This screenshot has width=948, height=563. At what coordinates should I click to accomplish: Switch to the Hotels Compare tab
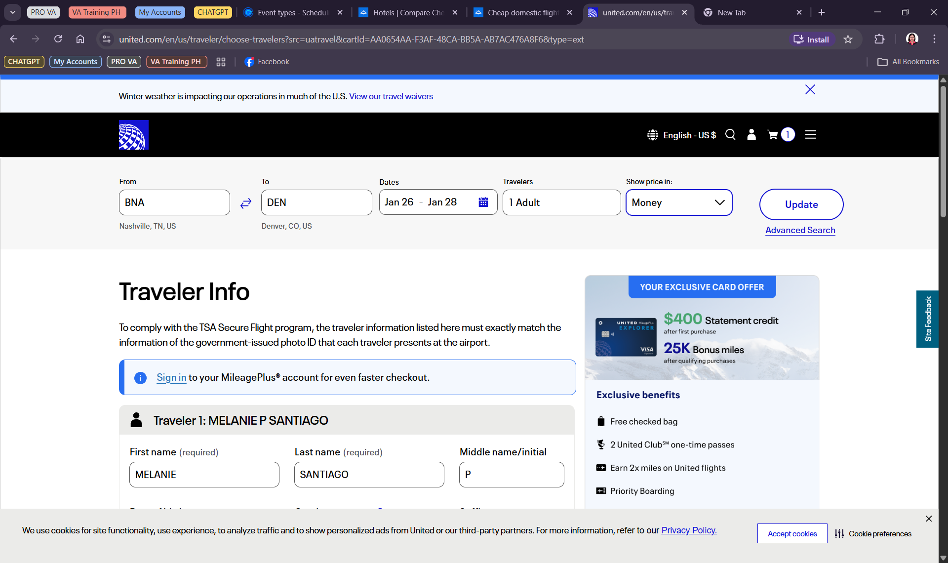coord(408,12)
